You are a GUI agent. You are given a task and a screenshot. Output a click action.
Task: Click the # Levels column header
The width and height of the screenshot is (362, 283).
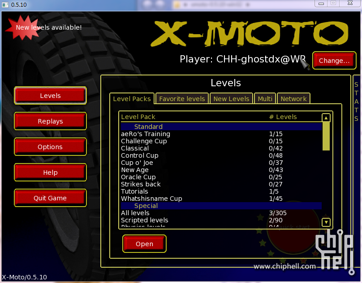click(283, 117)
